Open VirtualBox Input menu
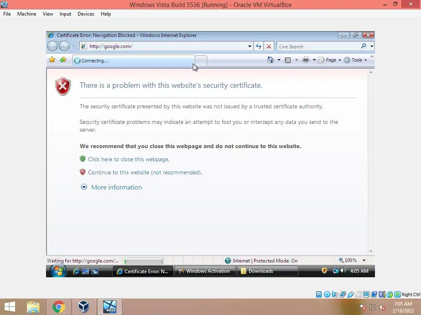The height and width of the screenshot is (315, 421). [65, 14]
